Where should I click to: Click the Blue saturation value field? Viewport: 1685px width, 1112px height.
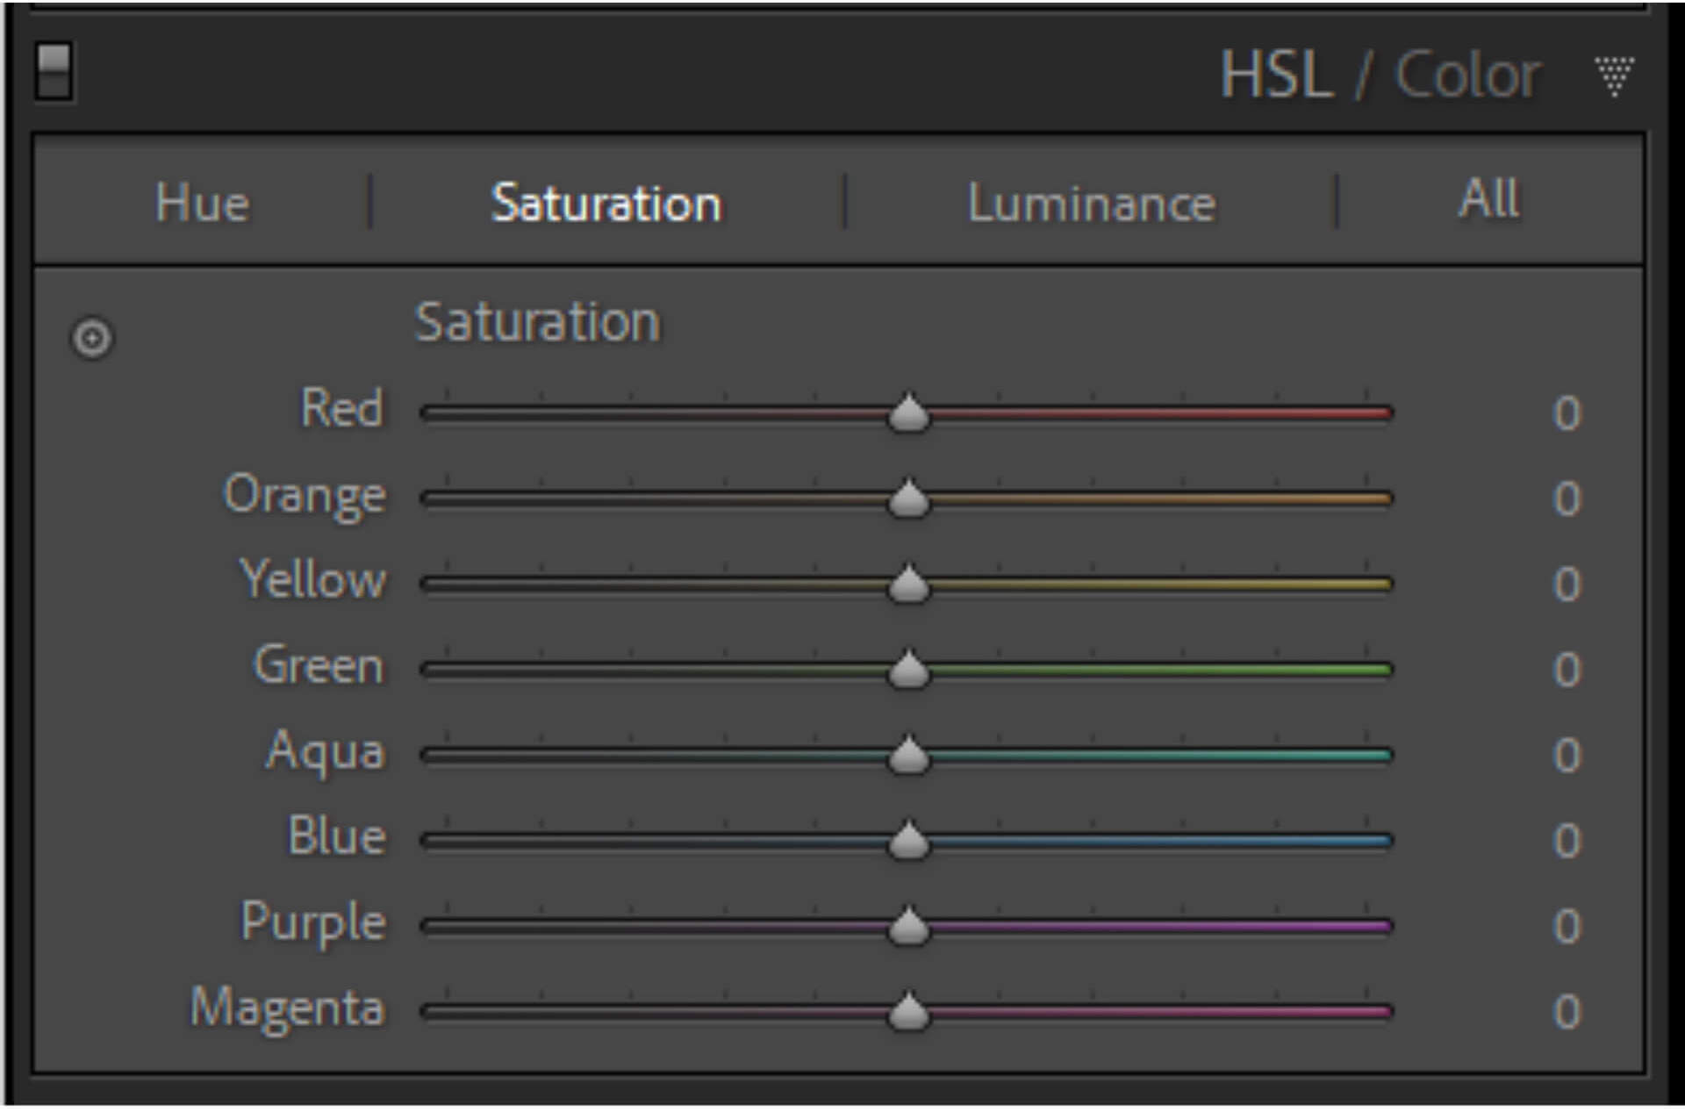(1567, 840)
